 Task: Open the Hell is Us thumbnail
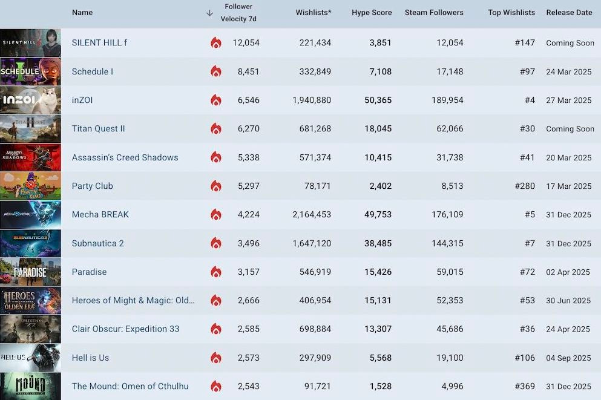tap(30, 358)
